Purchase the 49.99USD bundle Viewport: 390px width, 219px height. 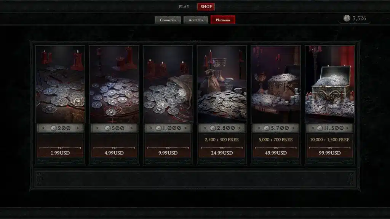point(276,153)
